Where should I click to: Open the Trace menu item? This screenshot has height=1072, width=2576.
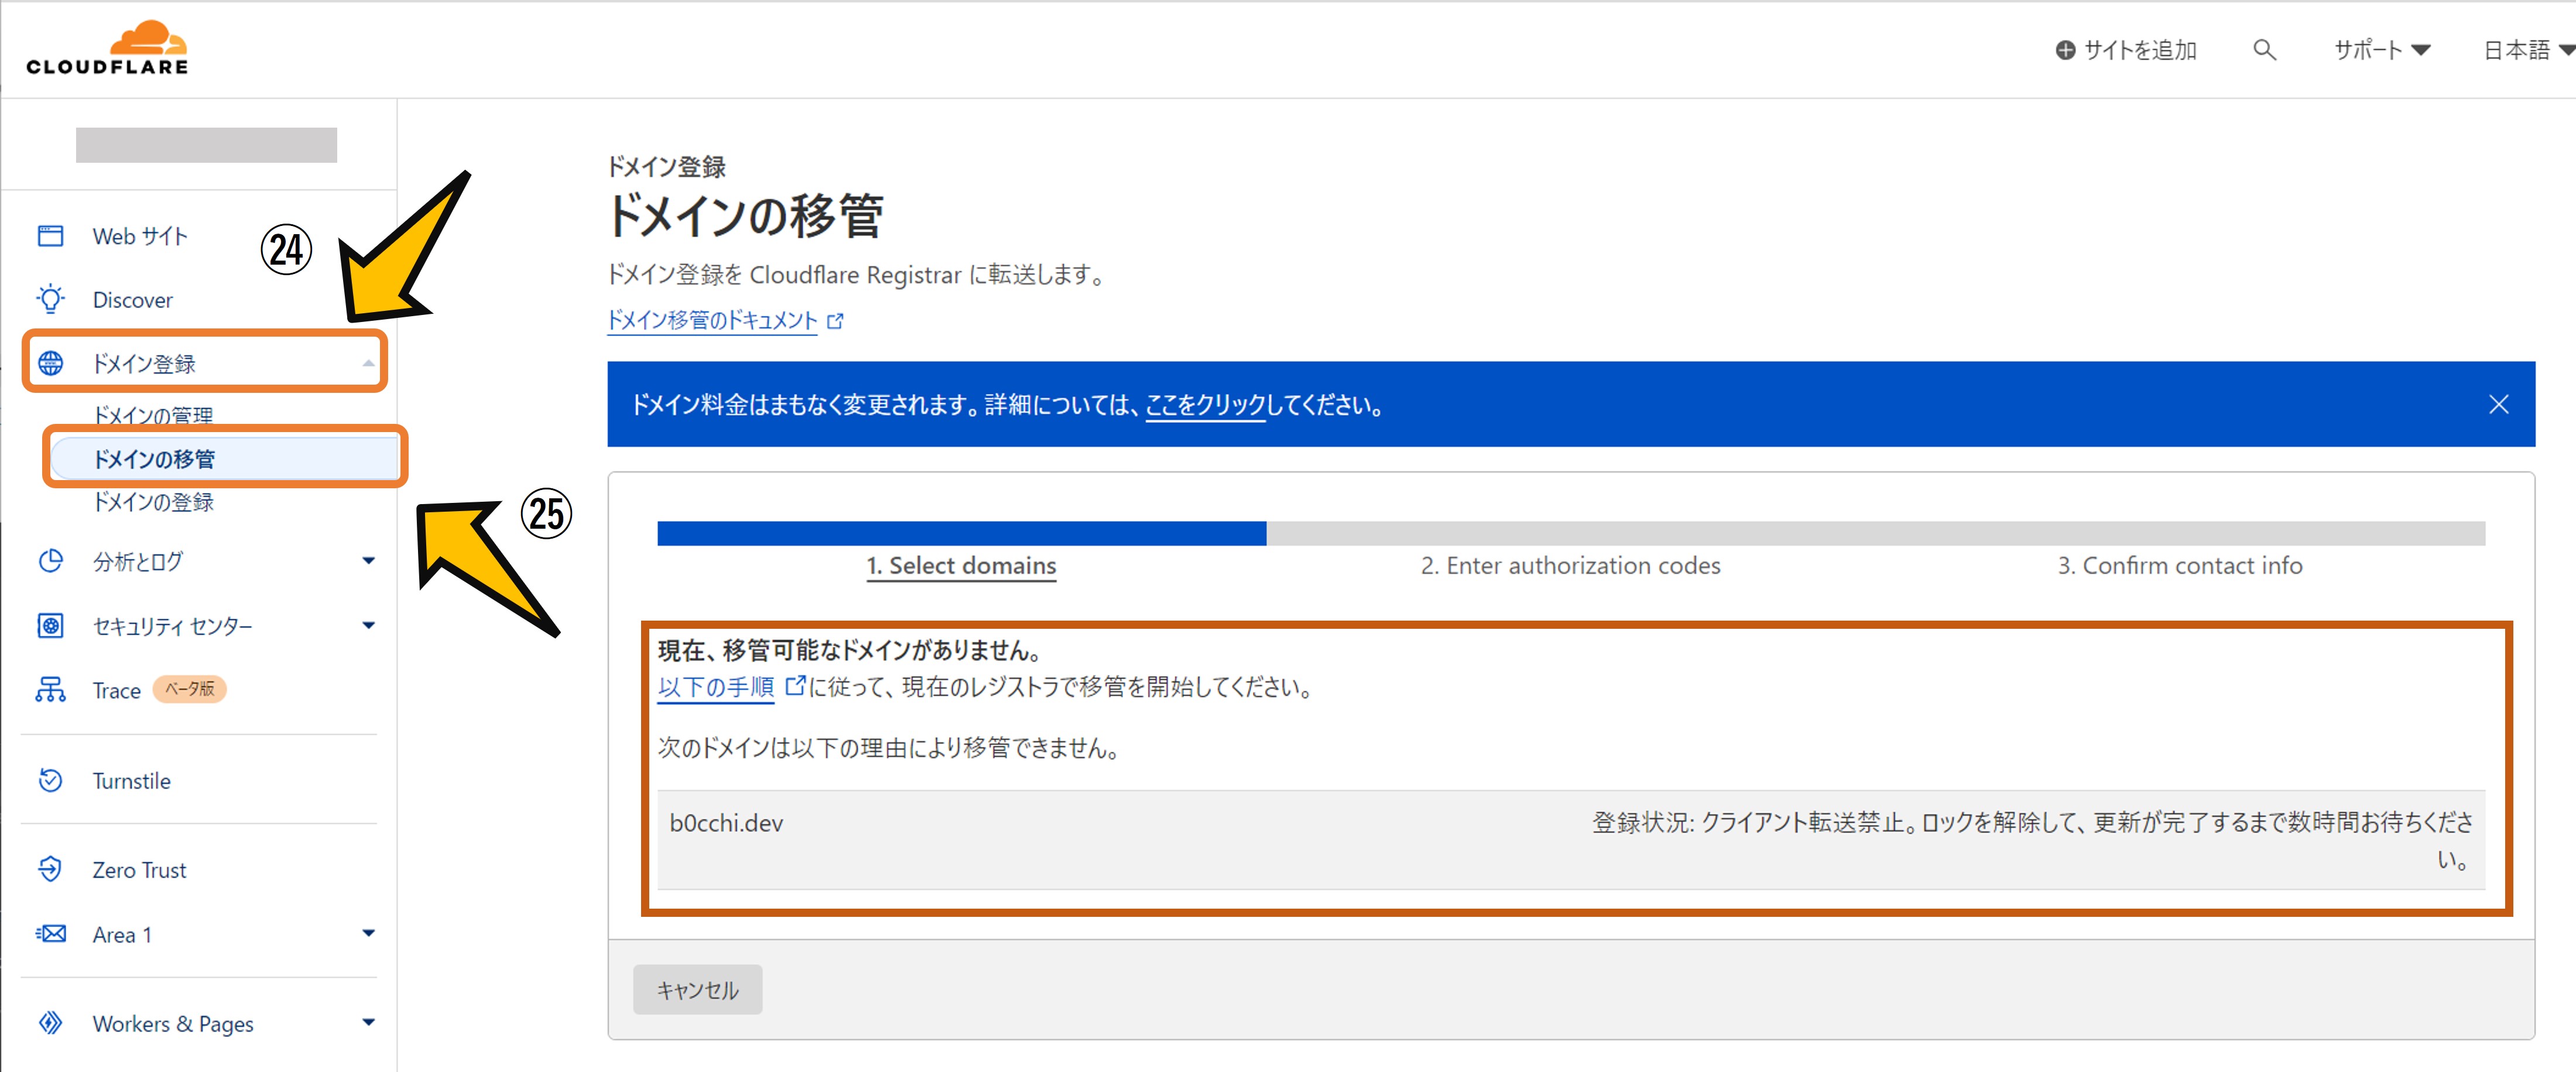tap(116, 691)
